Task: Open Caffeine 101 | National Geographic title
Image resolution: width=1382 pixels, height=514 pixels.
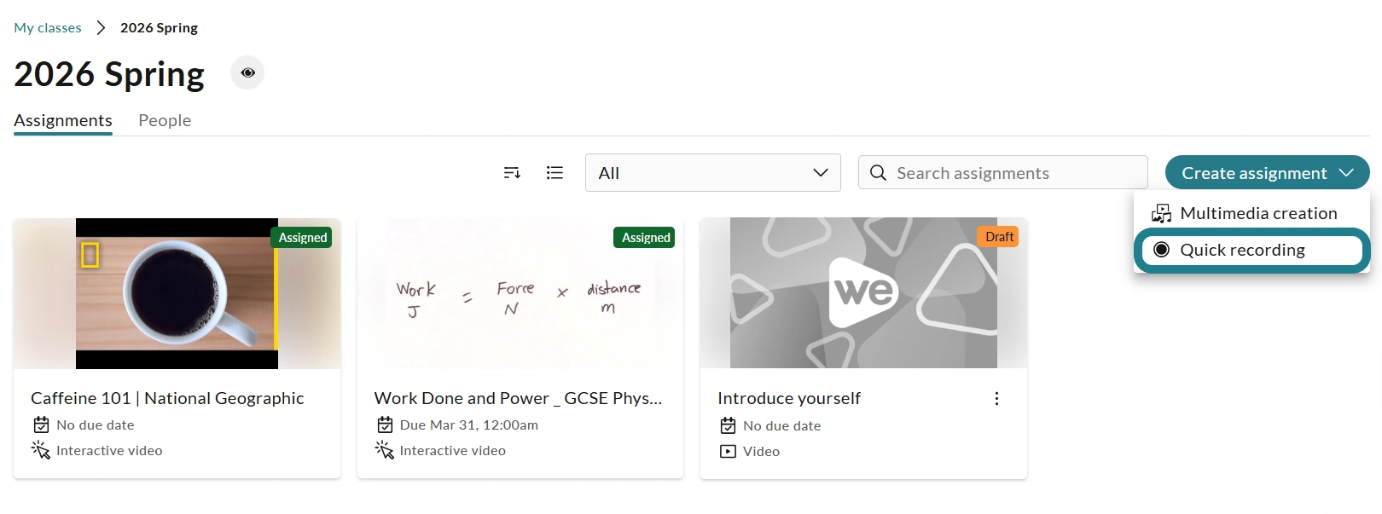Action: pyautogui.click(x=167, y=398)
